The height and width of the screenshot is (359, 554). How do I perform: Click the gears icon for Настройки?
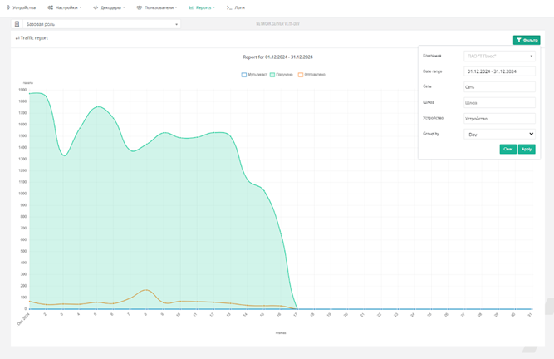click(51, 7)
